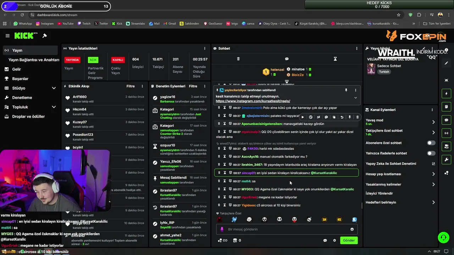Click the trash clear-chat icon under Sohbet
Viewport: 454px width, 255px height.
(238, 59)
